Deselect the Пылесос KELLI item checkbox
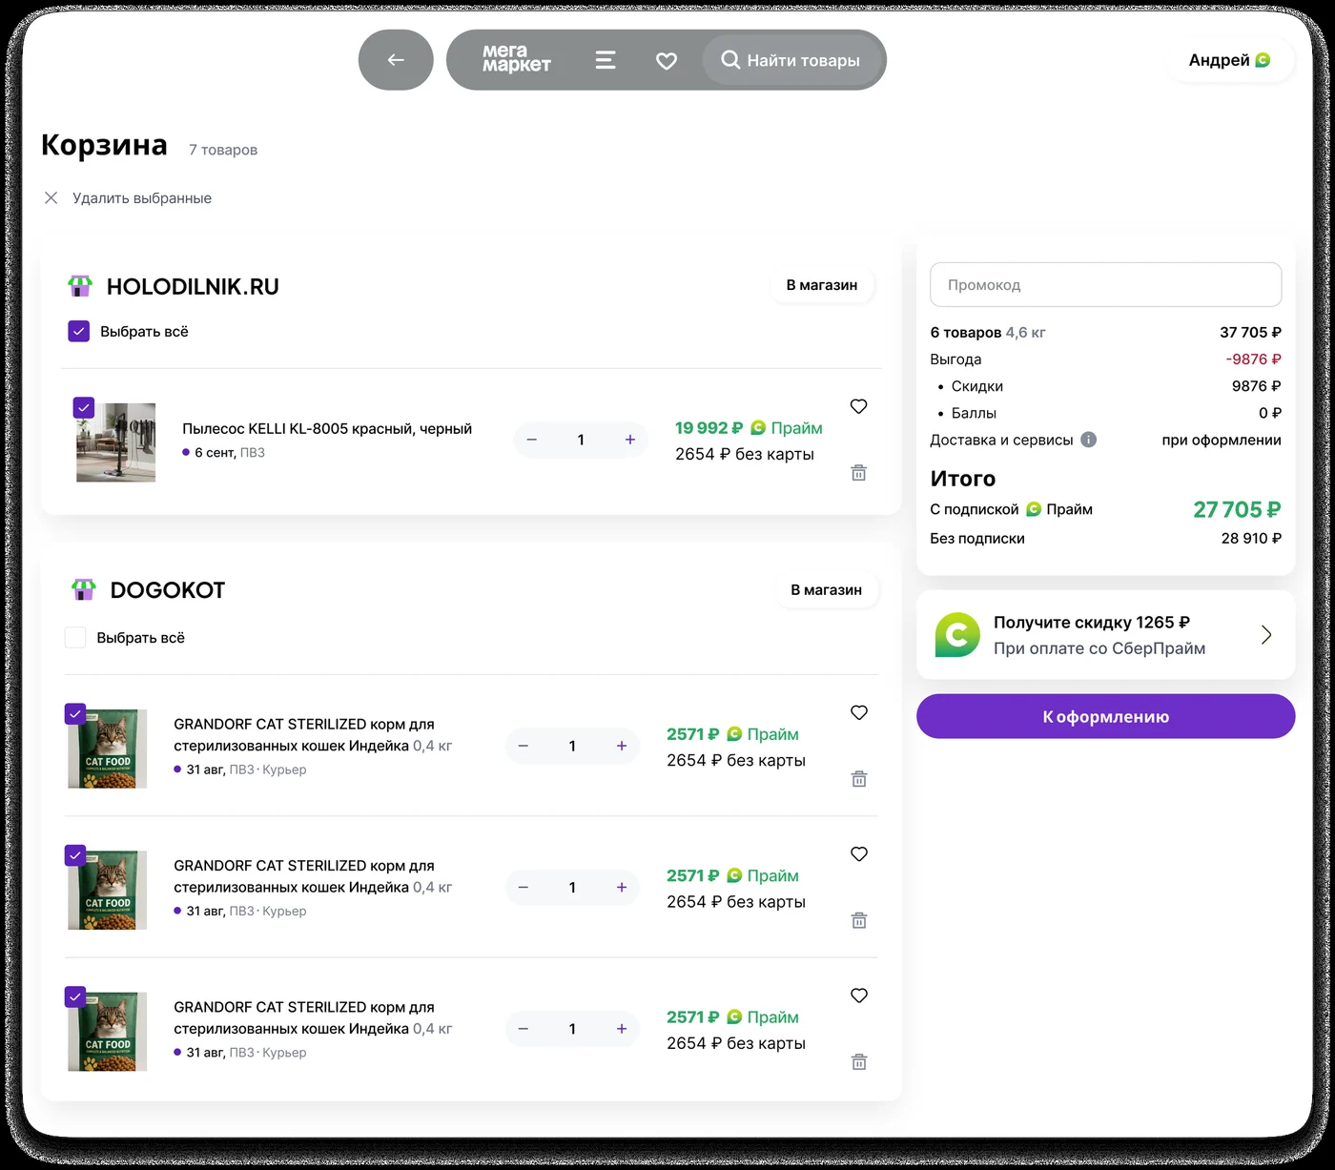Viewport: 1335px width, 1170px height. pos(84,407)
